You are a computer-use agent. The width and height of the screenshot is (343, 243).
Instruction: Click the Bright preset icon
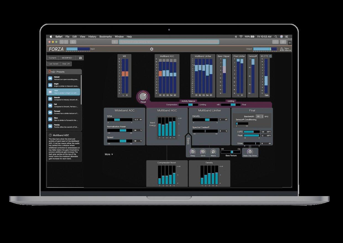pyautogui.click(x=50, y=85)
